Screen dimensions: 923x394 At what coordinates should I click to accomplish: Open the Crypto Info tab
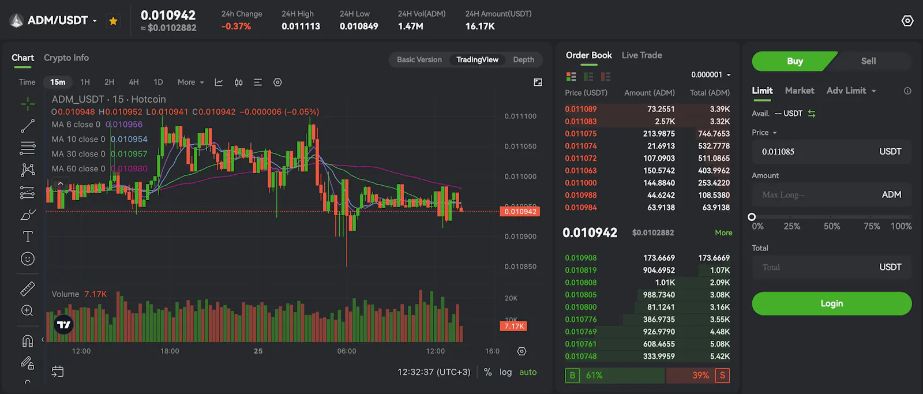pos(66,58)
